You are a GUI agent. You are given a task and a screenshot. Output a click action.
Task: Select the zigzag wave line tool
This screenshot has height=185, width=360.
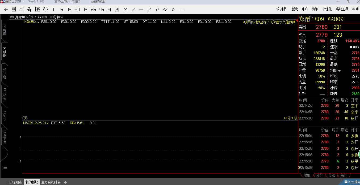point(165,10)
